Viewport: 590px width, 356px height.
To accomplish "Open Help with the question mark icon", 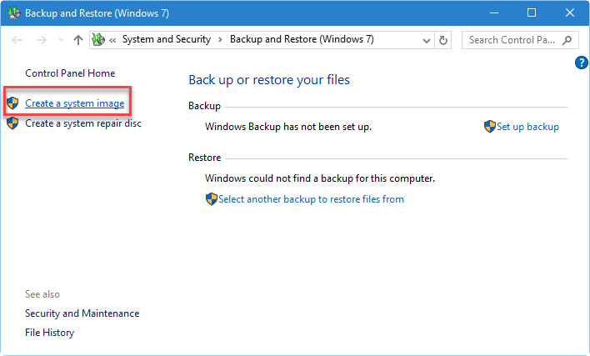I will click(x=582, y=63).
